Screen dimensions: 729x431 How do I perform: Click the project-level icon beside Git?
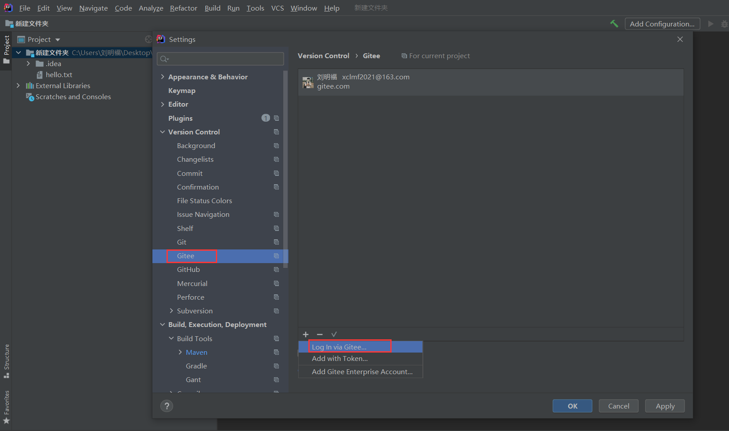coord(276,242)
